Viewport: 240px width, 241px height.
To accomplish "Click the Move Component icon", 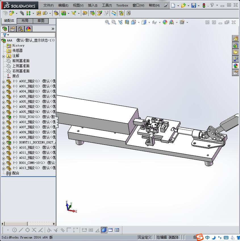I will tap(45, 13).
